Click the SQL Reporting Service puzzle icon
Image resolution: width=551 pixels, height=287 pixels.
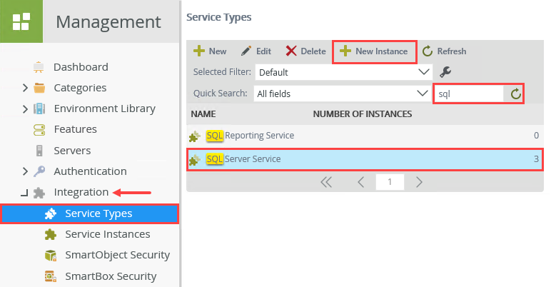[194, 136]
